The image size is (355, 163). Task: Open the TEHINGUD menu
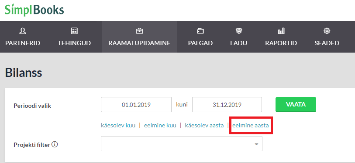(74, 37)
